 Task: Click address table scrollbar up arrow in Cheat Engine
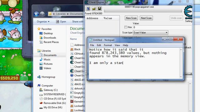pyautogui.click(x=190, y=84)
